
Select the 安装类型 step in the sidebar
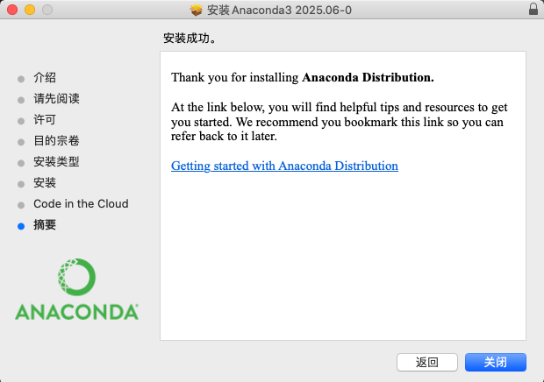point(56,162)
